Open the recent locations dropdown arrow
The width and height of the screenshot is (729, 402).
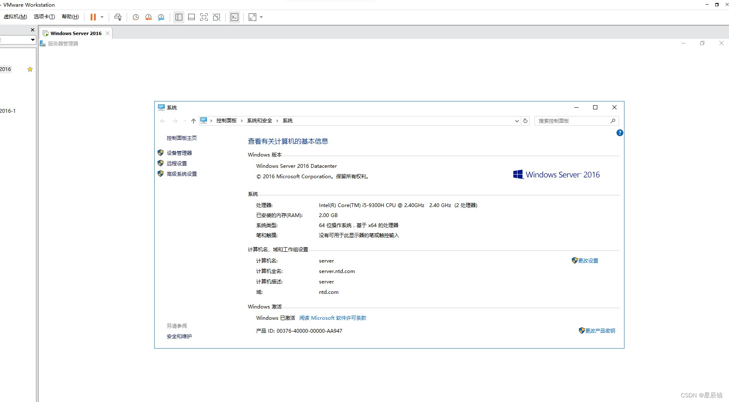tap(185, 121)
